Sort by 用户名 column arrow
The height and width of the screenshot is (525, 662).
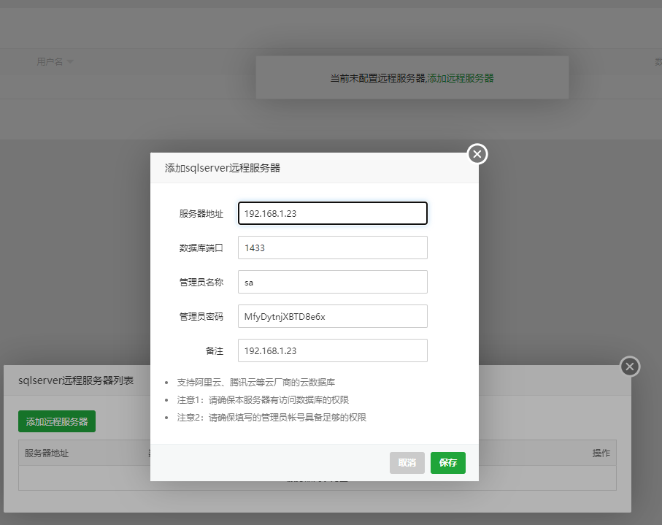point(70,61)
